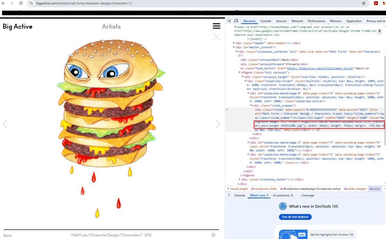Image resolution: width=386 pixels, height=239 pixels.
Task: Select the carouselForward div row
Action: 274,64
